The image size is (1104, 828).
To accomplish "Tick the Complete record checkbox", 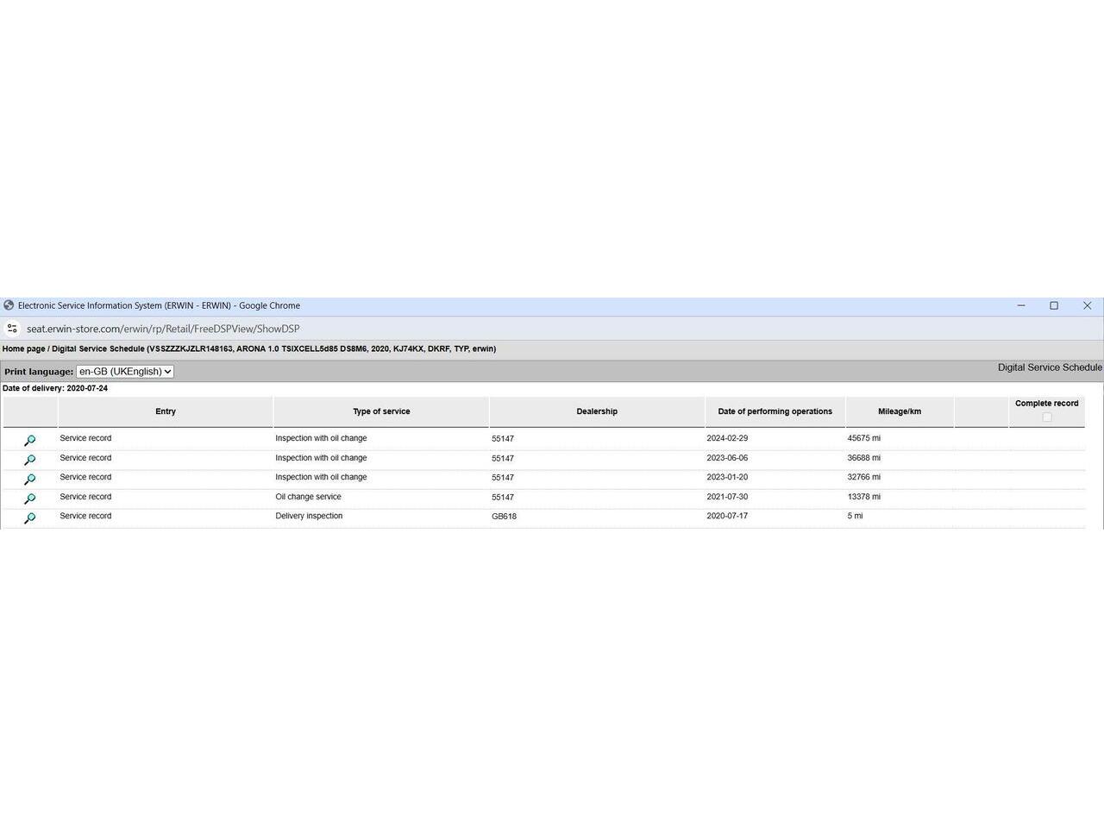I will coord(1046,417).
